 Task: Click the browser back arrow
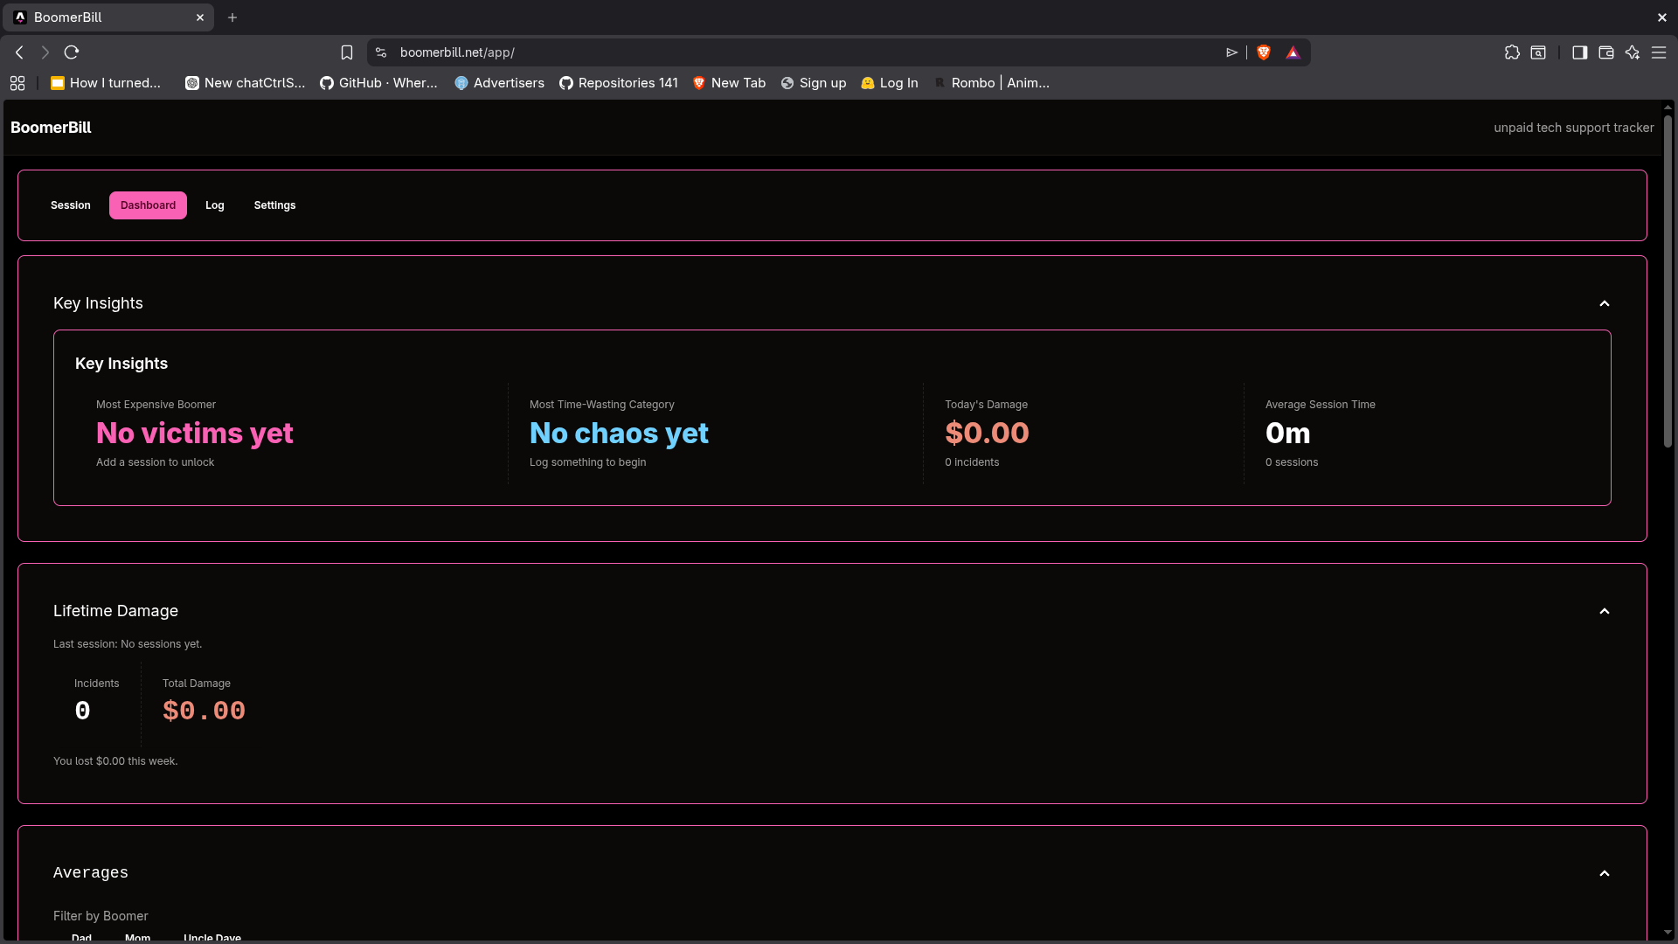pos(19,52)
